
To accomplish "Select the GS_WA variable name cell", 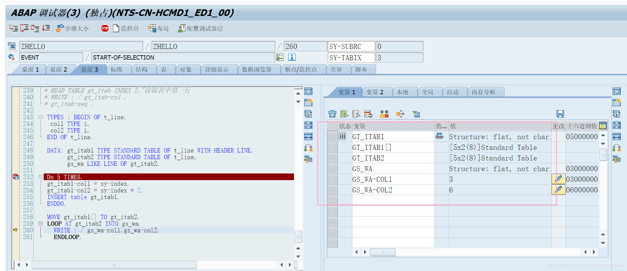I will point(393,168).
